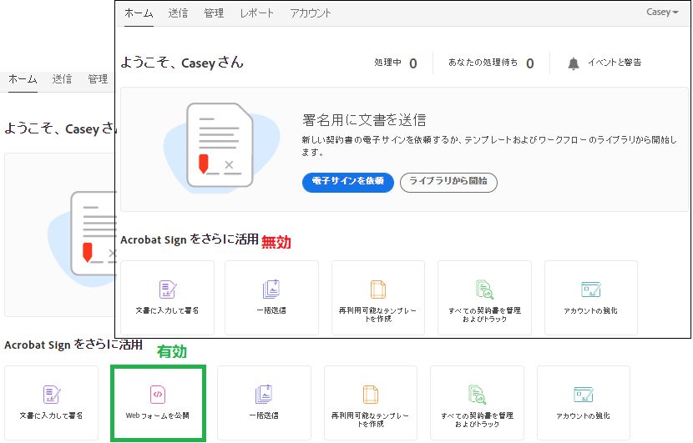The width and height of the screenshot is (693, 443).
Task: Click 電子サインを依頼 blue button
Action: pos(348,182)
